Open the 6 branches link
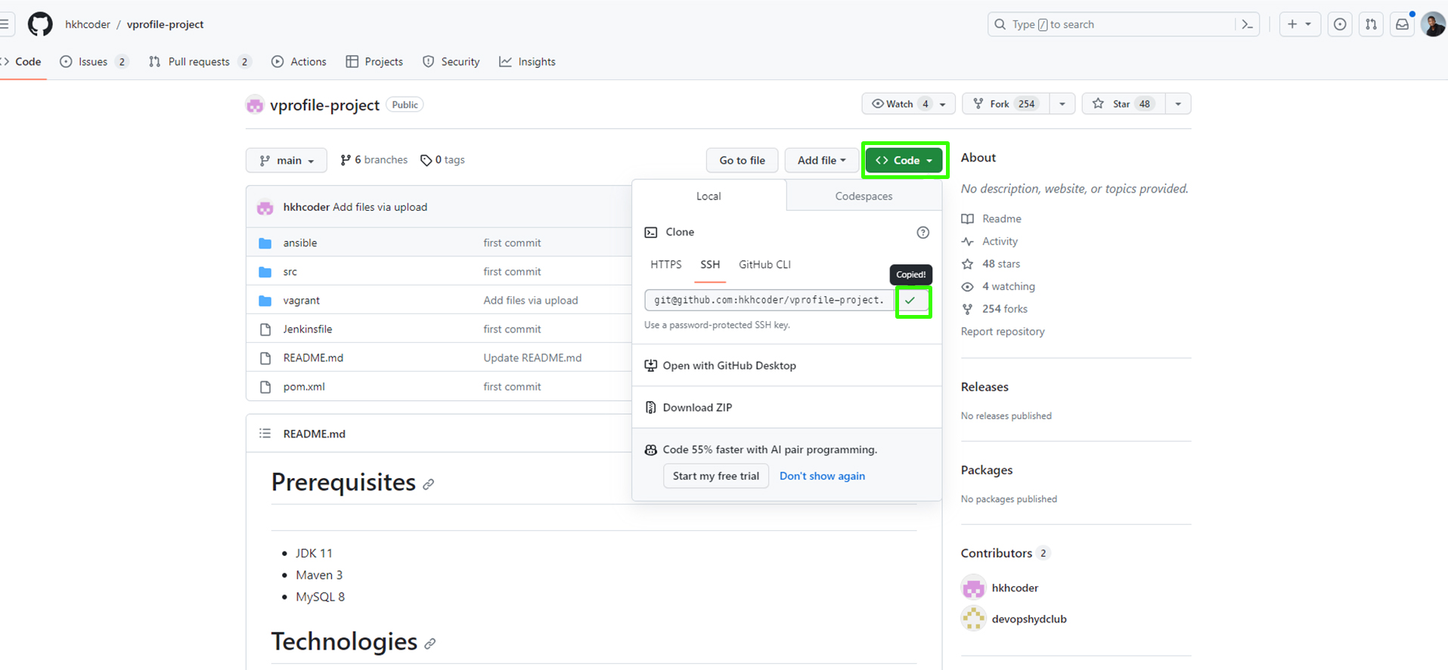 point(374,160)
